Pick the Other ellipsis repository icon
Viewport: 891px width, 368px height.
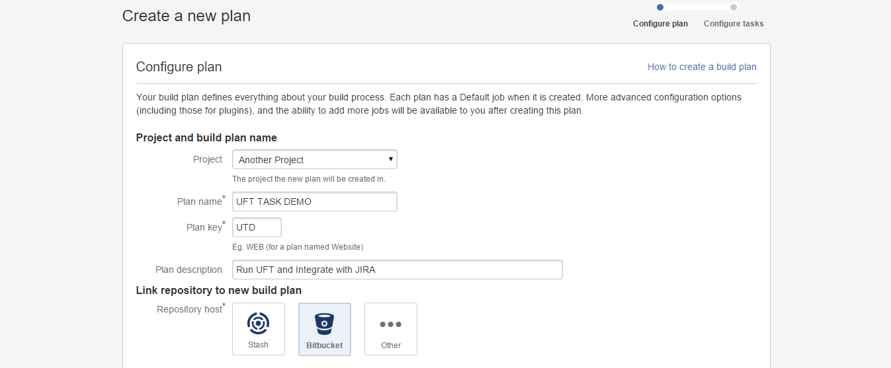coord(391,324)
